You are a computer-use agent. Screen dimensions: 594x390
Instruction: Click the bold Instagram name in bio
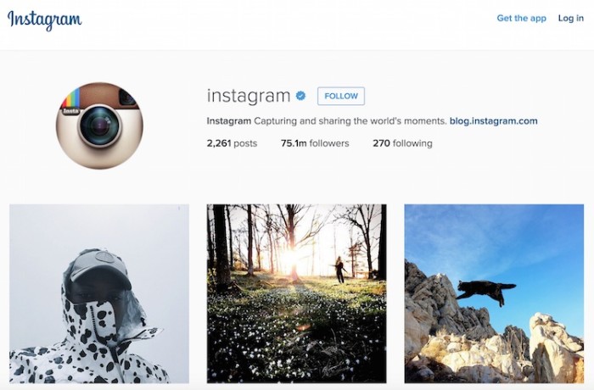pos(229,121)
